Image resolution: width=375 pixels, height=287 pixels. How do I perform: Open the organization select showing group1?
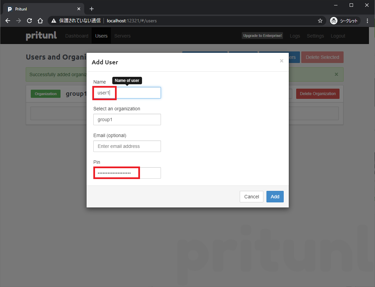[x=127, y=119]
